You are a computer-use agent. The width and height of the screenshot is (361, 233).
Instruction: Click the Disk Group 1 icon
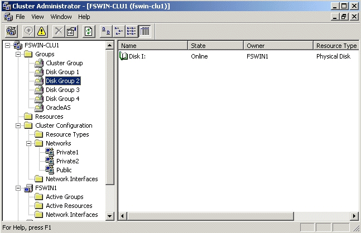[39, 72]
